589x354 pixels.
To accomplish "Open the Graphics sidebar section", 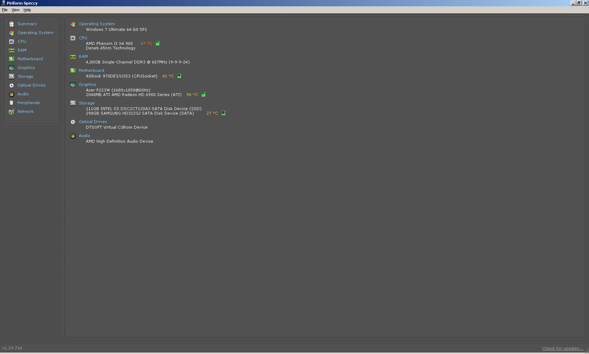I will click(x=26, y=68).
